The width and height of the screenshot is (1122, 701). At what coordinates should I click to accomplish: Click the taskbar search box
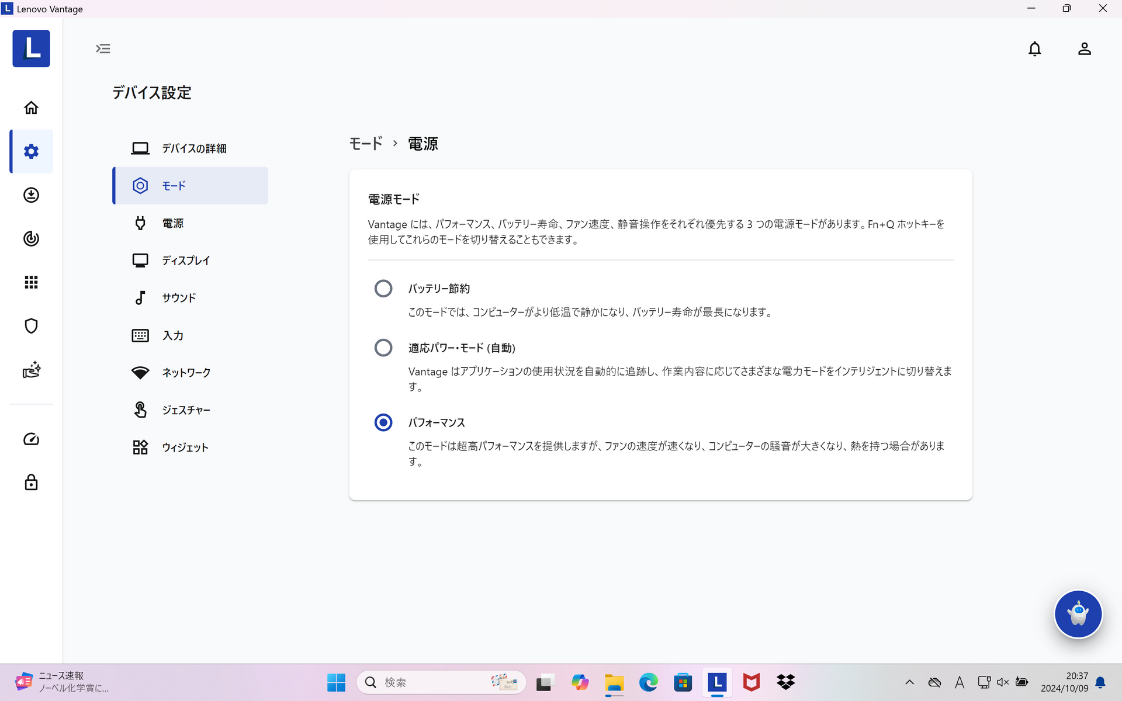441,682
